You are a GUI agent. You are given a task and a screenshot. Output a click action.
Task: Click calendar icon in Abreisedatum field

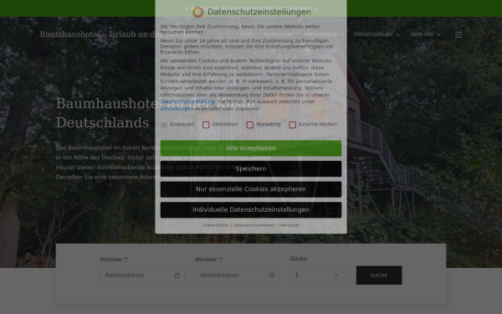[x=272, y=275]
